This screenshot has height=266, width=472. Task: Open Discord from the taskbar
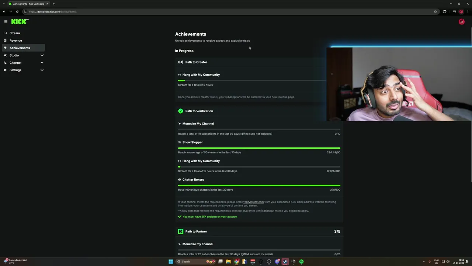click(x=277, y=262)
